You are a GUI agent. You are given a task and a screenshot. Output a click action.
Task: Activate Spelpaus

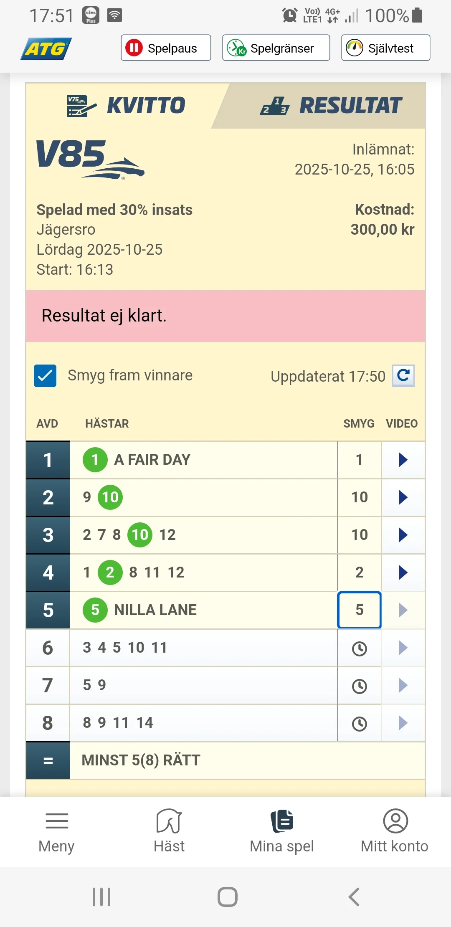165,48
